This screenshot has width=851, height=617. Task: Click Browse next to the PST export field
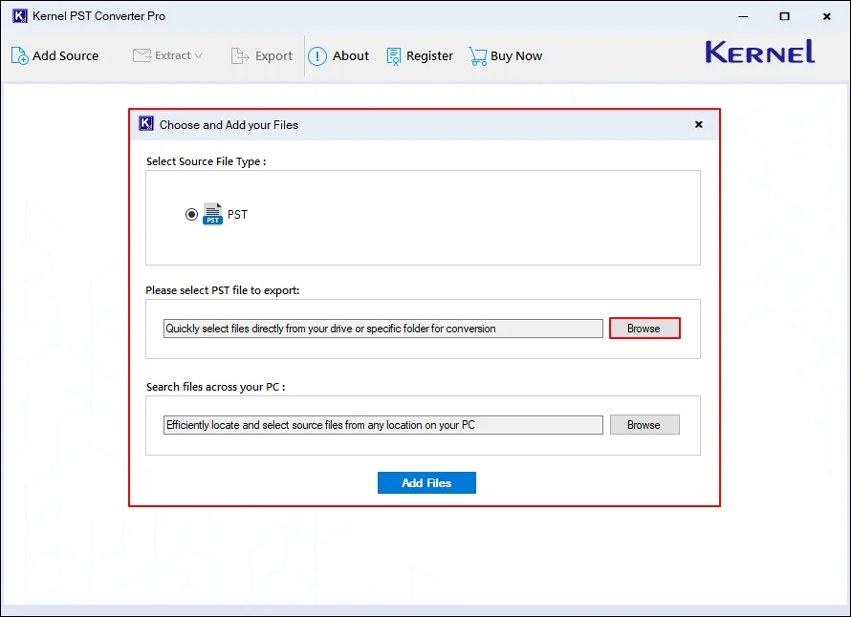pos(644,328)
